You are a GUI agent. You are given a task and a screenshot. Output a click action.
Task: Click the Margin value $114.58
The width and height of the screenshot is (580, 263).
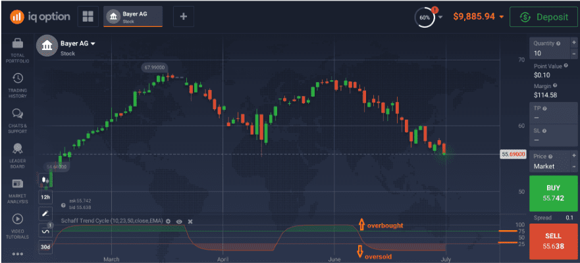tap(546, 95)
